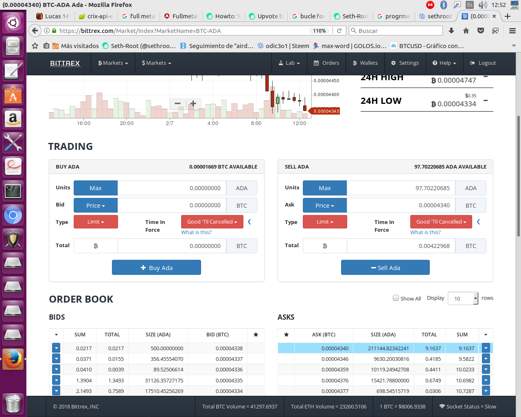521x417 pixels.
Task: Bookmark this page with star icon
Action: pos(35,46)
